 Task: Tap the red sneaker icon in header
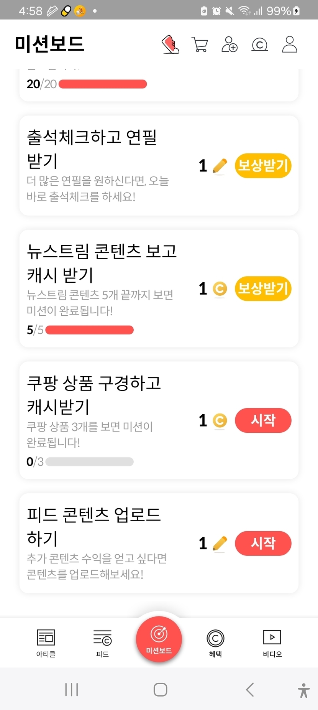170,44
